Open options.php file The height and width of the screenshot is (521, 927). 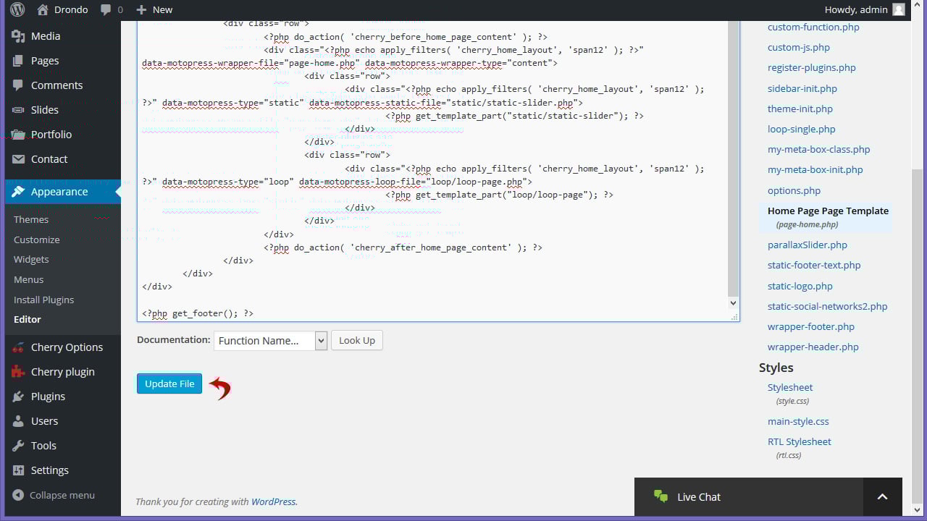pyautogui.click(x=794, y=190)
